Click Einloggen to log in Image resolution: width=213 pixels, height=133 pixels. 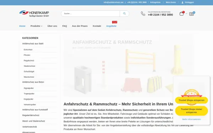pos(189,2)
